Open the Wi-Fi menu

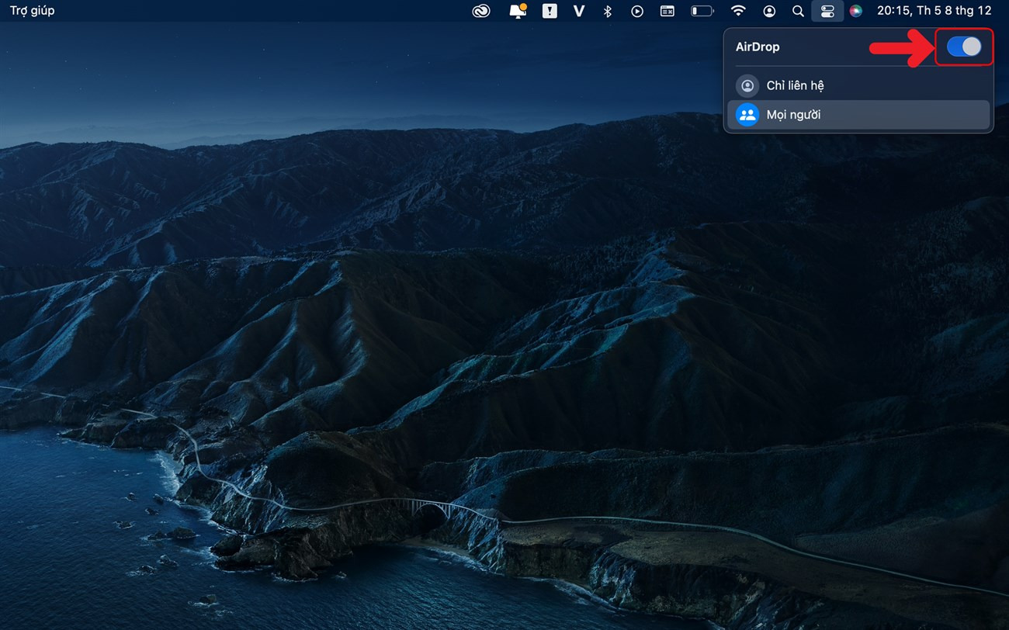(738, 11)
